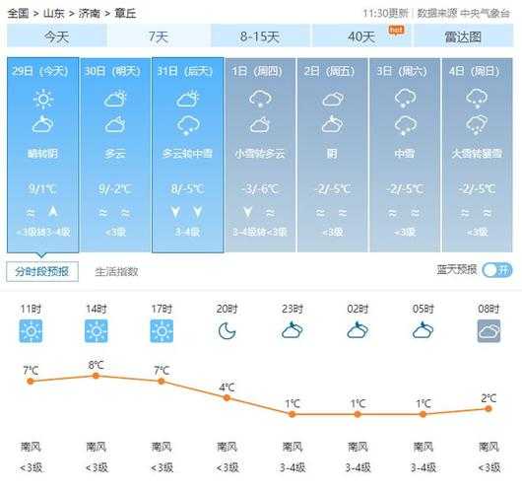Select the 30日 明天 forecast card
Screen dimensions: 522x493
(115, 155)
